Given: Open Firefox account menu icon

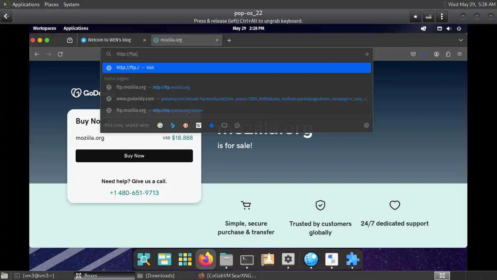Looking at the screenshot, I should tap(436, 54).
